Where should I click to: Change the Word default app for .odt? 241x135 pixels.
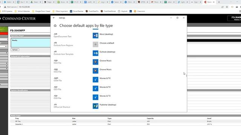click(103, 36)
